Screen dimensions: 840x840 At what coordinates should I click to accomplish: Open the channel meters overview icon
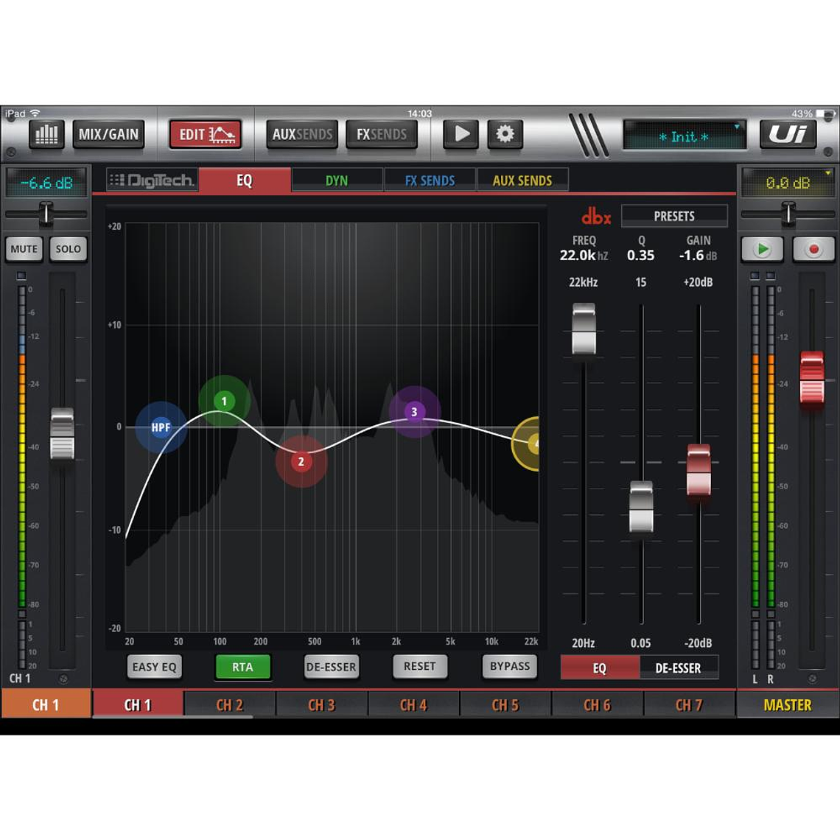46,134
